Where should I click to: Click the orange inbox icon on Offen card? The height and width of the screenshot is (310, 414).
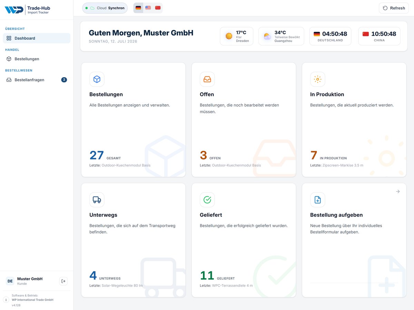point(207,79)
